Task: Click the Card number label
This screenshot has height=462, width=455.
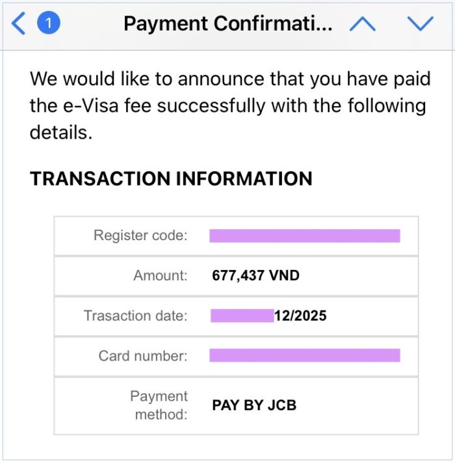Action: pos(143,356)
